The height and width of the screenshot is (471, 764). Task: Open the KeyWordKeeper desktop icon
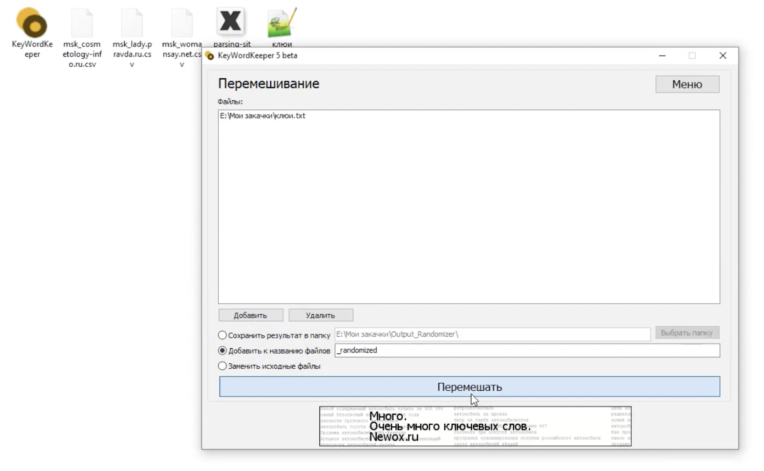point(32,32)
